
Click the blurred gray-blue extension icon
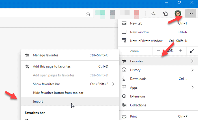[x=112, y=14]
